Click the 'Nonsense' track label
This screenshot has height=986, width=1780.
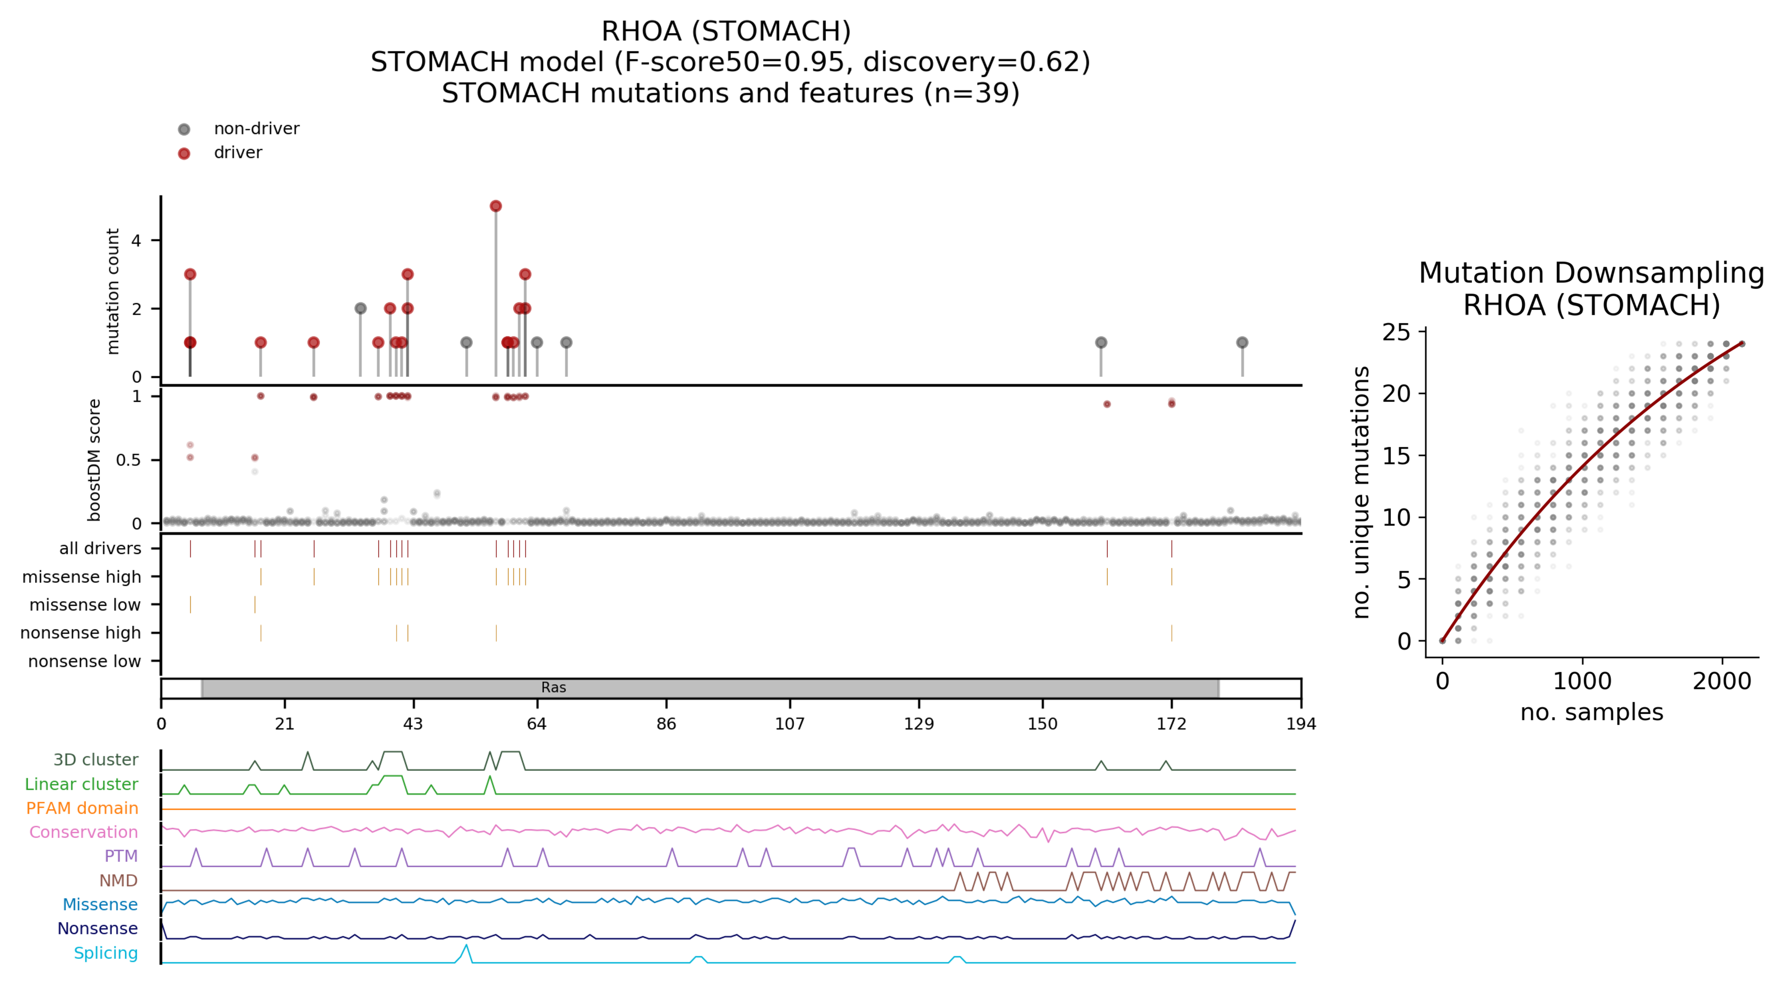(97, 929)
